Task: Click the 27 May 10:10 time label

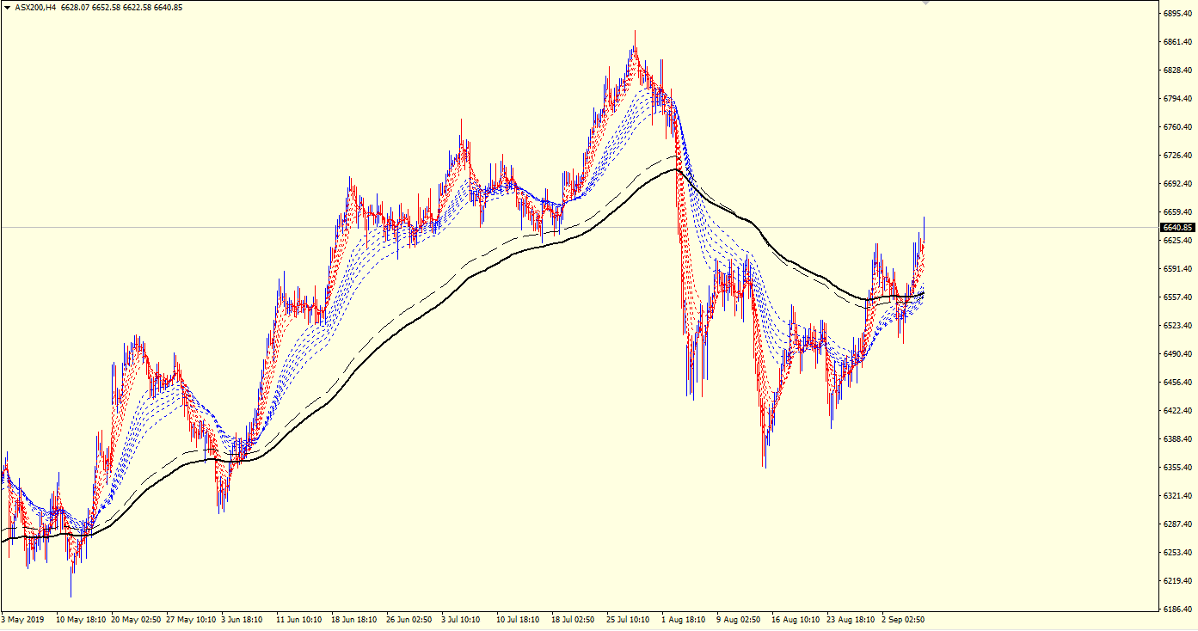Action: coord(192,619)
